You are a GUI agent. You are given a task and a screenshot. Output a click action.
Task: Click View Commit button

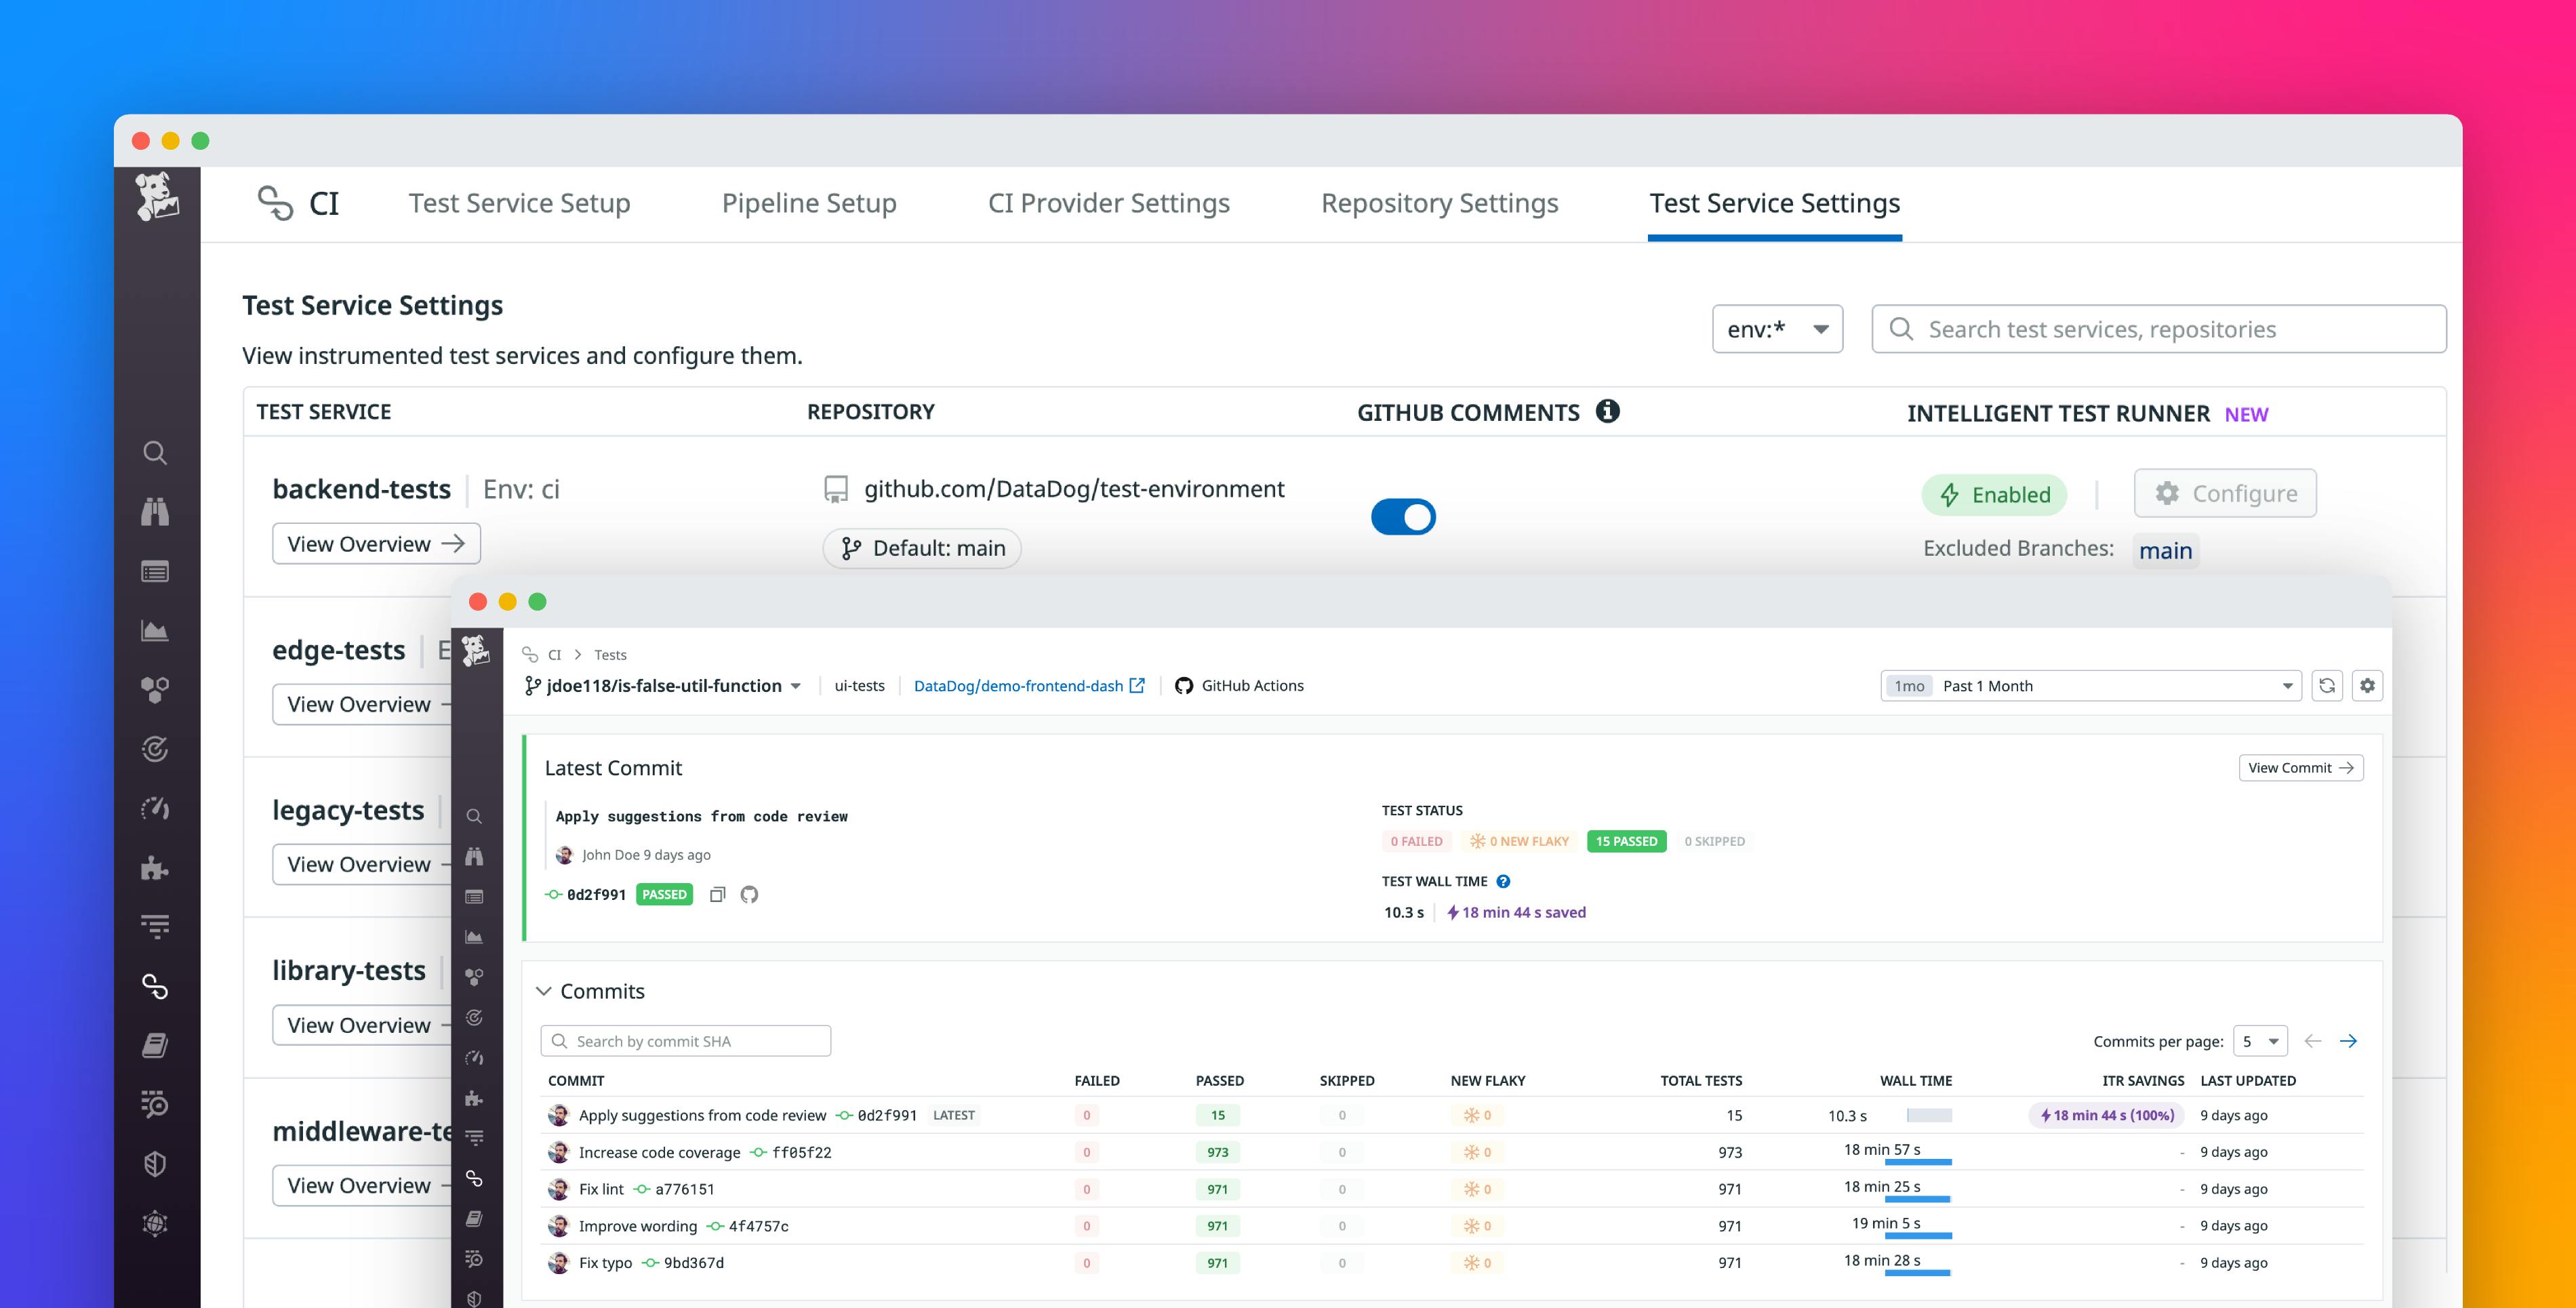click(x=2300, y=767)
